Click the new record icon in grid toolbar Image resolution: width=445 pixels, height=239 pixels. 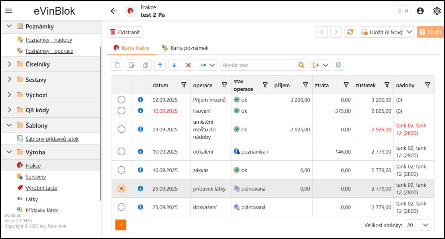(117, 65)
